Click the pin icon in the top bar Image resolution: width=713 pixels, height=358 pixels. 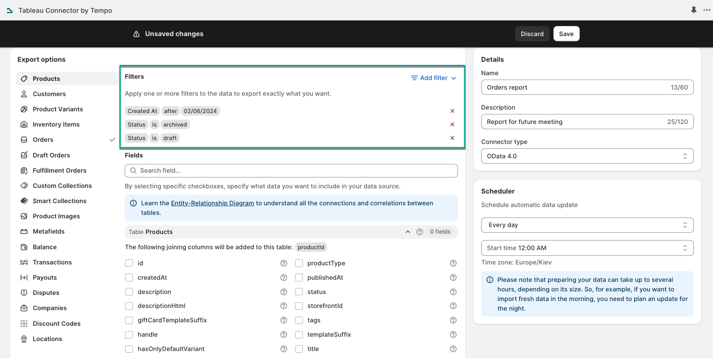point(694,10)
